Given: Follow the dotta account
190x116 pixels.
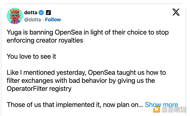Looking at the screenshot, I should click(x=53, y=20).
